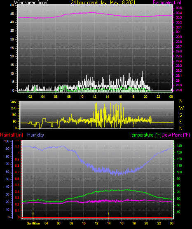Click the temperature axis value 120
Screen dimensions: 192x229
(179, 159)
